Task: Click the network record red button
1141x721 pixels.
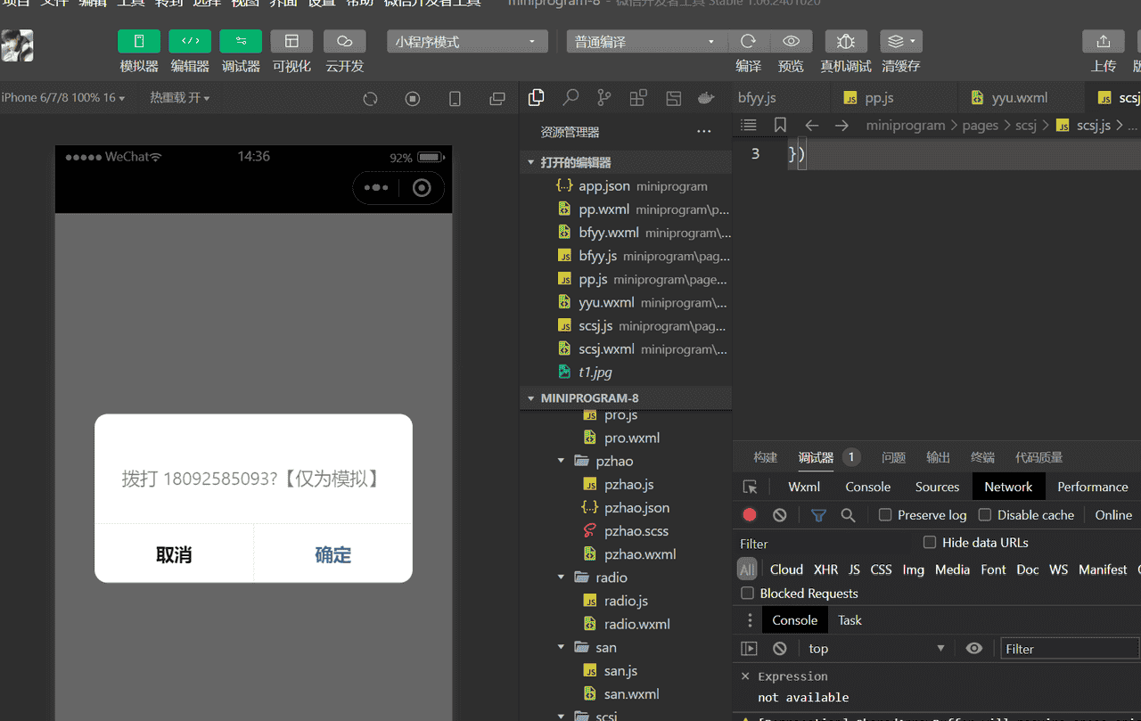Action: pos(750,515)
